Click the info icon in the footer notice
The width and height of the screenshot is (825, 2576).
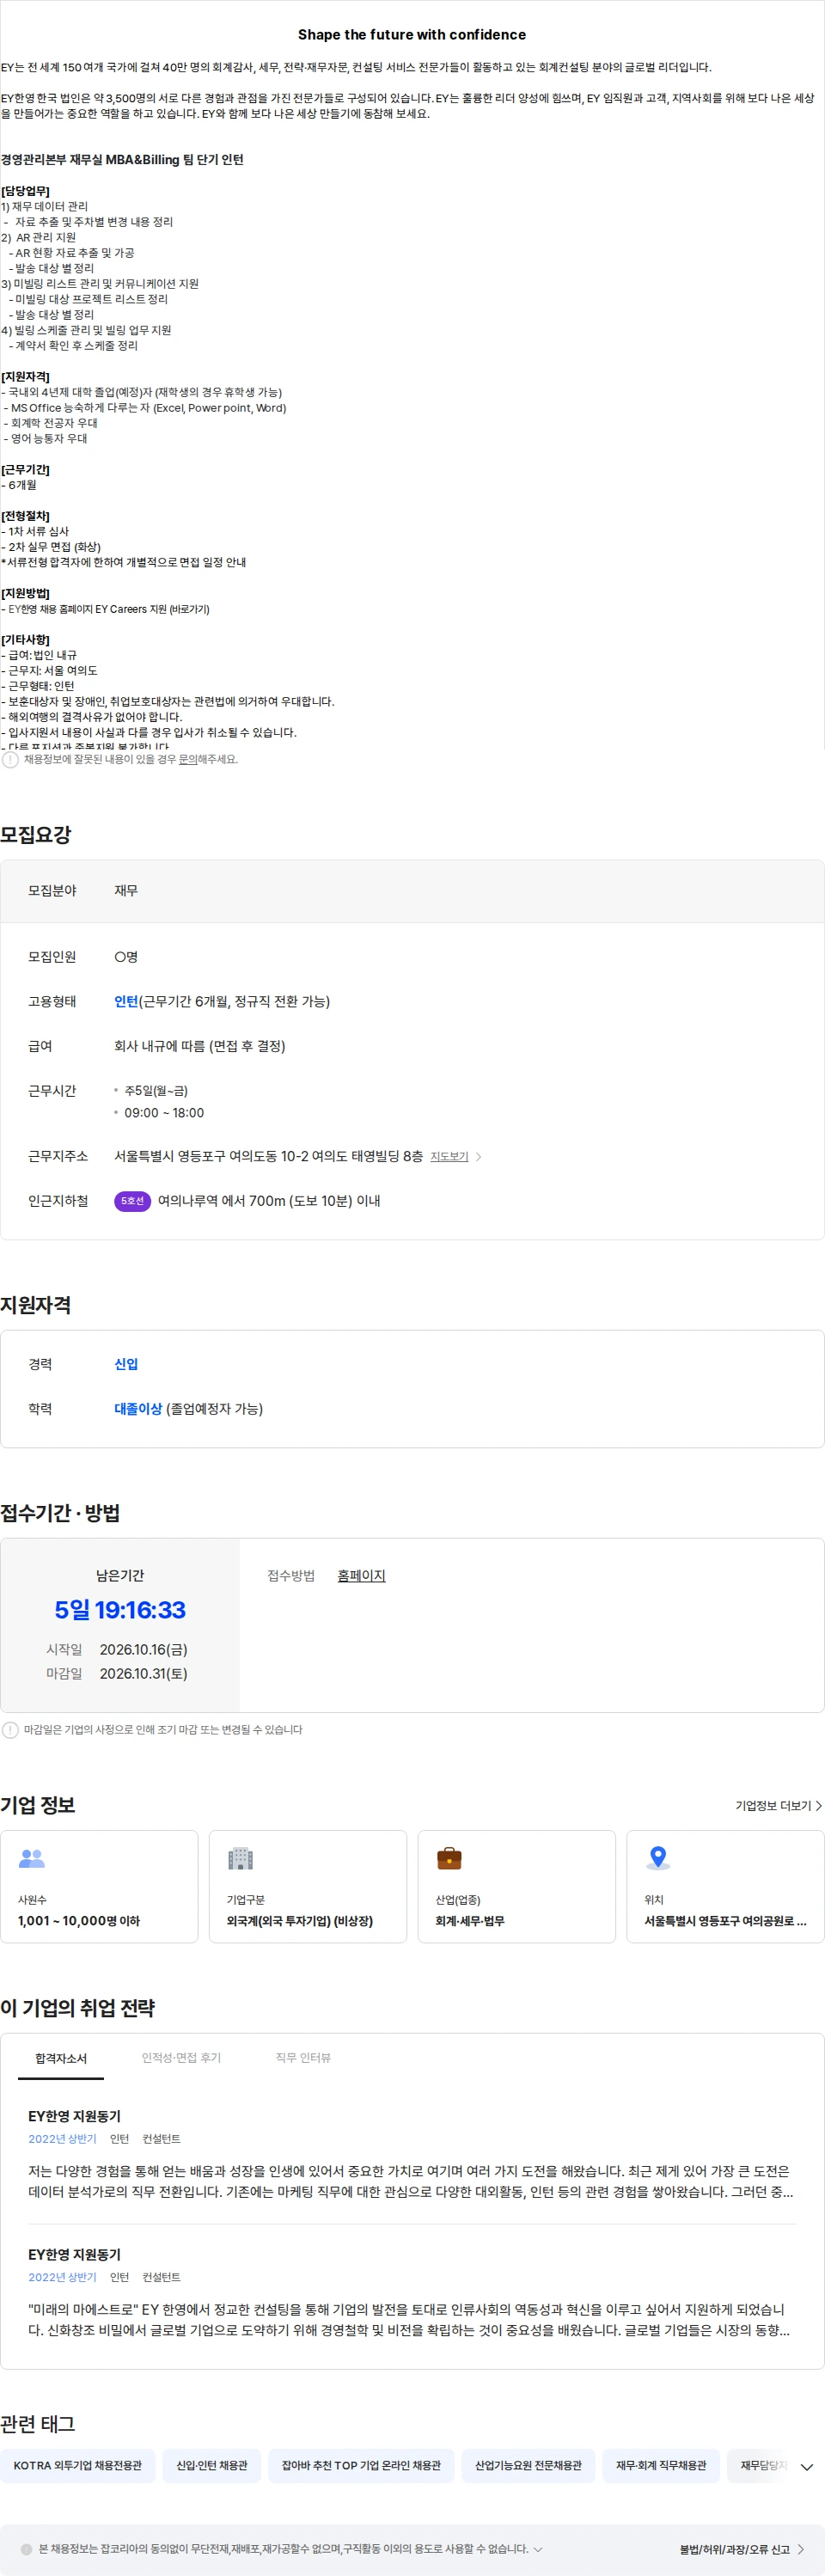tap(27, 2549)
